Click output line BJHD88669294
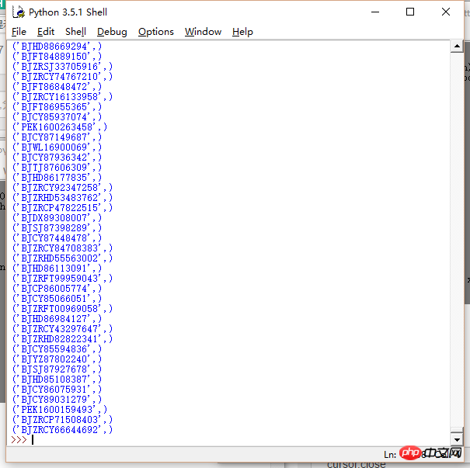Viewport: 470px width, 468px height. pyautogui.click(x=57, y=47)
